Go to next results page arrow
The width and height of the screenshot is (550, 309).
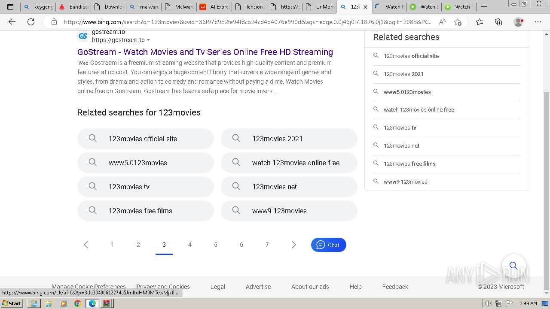[294, 245]
